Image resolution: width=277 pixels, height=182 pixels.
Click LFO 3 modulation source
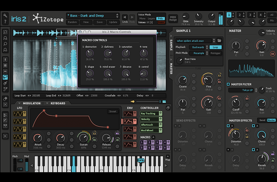point(20,129)
